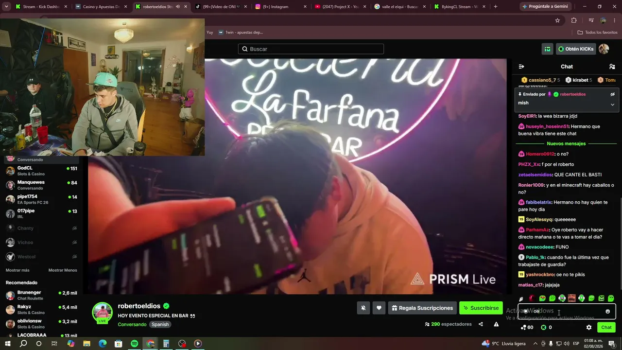Image resolution: width=622 pixels, height=350 pixels.
Task: Select the red crescent emote in the quick emote bar
Action: 532,298
